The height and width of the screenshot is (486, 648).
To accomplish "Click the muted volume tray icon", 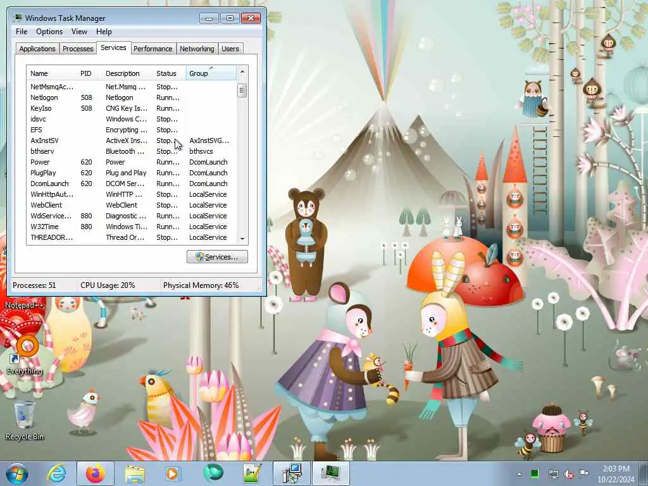I will click(x=569, y=474).
